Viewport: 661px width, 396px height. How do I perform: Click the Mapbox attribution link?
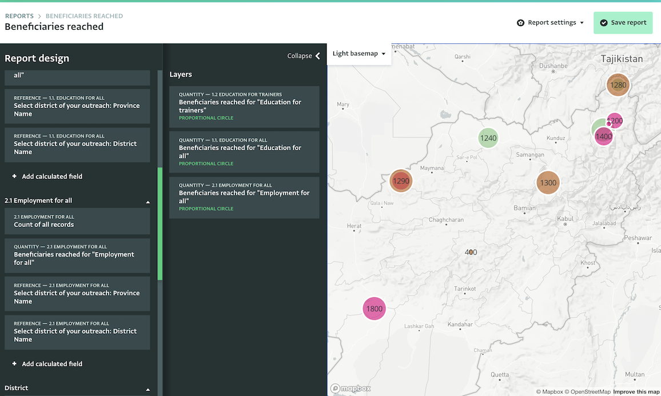click(549, 392)
